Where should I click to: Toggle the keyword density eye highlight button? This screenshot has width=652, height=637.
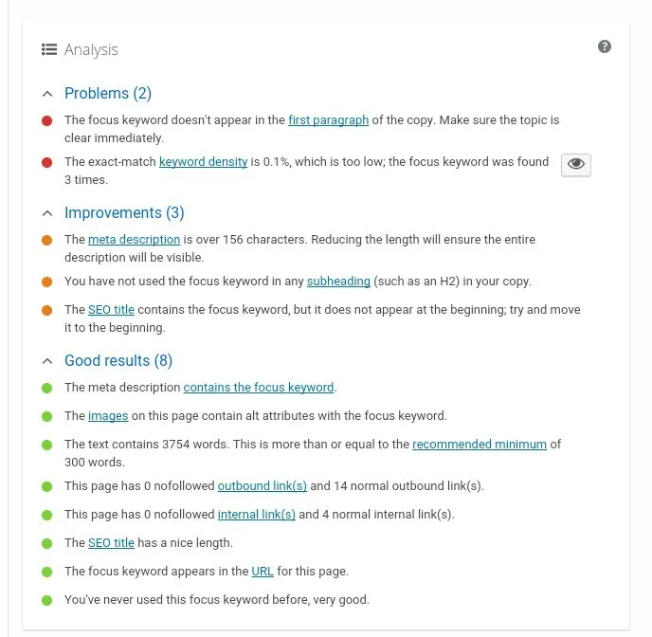(575, 164)
